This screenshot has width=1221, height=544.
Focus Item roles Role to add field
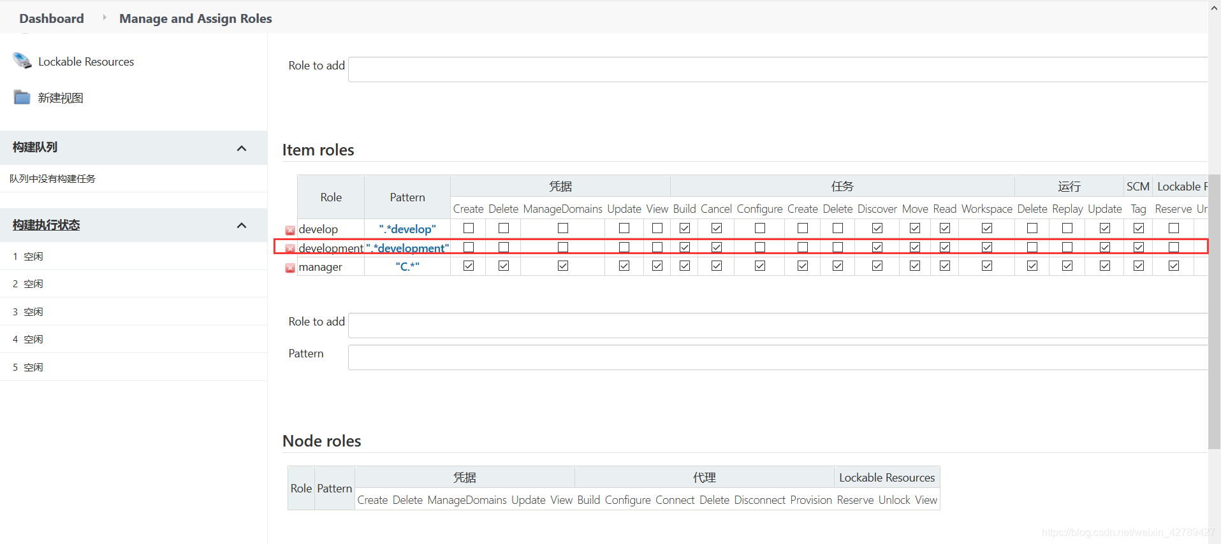click(x=778, y=326)
